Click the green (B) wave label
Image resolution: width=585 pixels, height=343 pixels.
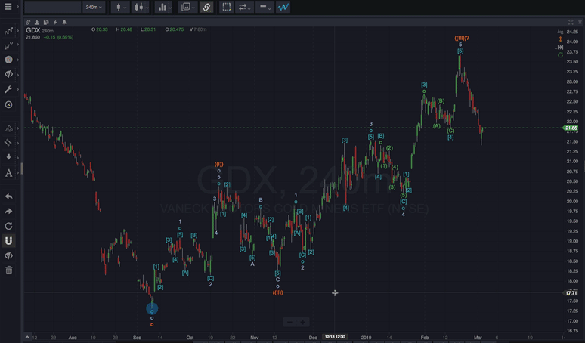pyautogui.click(x=441, y=100)
